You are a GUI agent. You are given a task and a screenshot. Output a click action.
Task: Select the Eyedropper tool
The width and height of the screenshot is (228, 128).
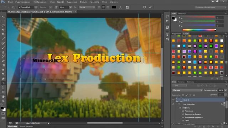click(3, 39)
